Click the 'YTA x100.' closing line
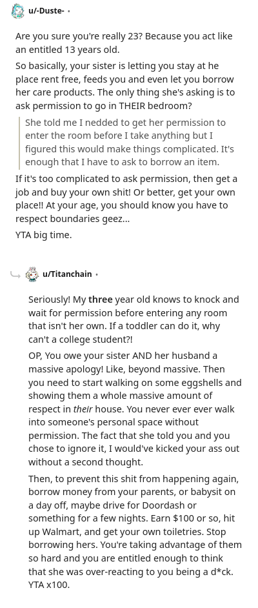Image resolution: width=258 pixels, height=608 pixels. click(x=49, y=585)
